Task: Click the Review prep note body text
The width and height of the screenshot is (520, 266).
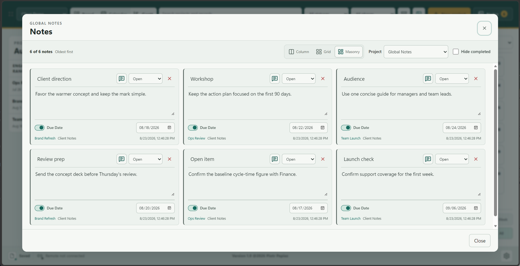Action: (x=105, y=183)
